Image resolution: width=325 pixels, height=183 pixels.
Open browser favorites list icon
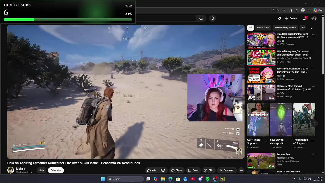(x=297, y=10)
